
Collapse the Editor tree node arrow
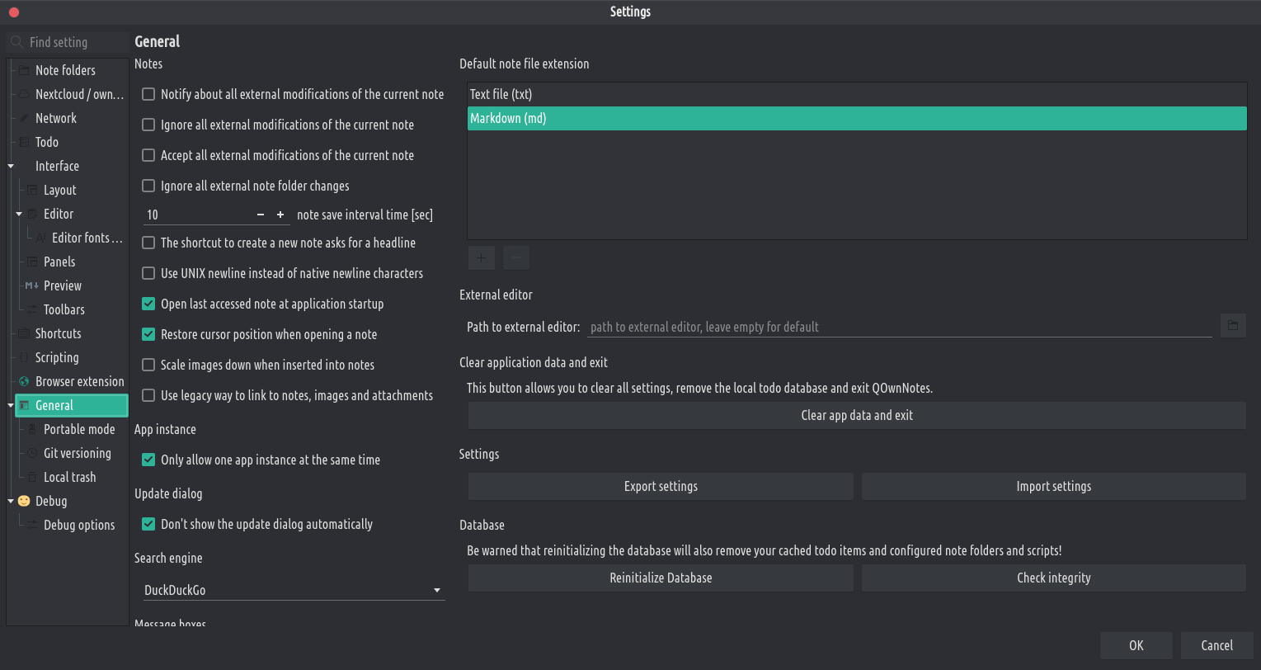point(19,214)
